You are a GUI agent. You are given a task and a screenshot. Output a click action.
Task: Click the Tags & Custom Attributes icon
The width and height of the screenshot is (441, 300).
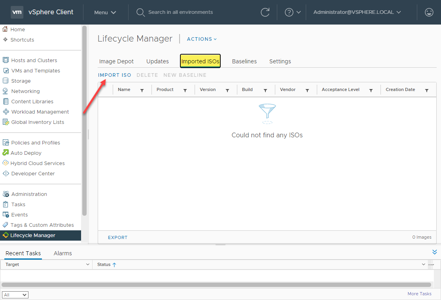[6, 225]
